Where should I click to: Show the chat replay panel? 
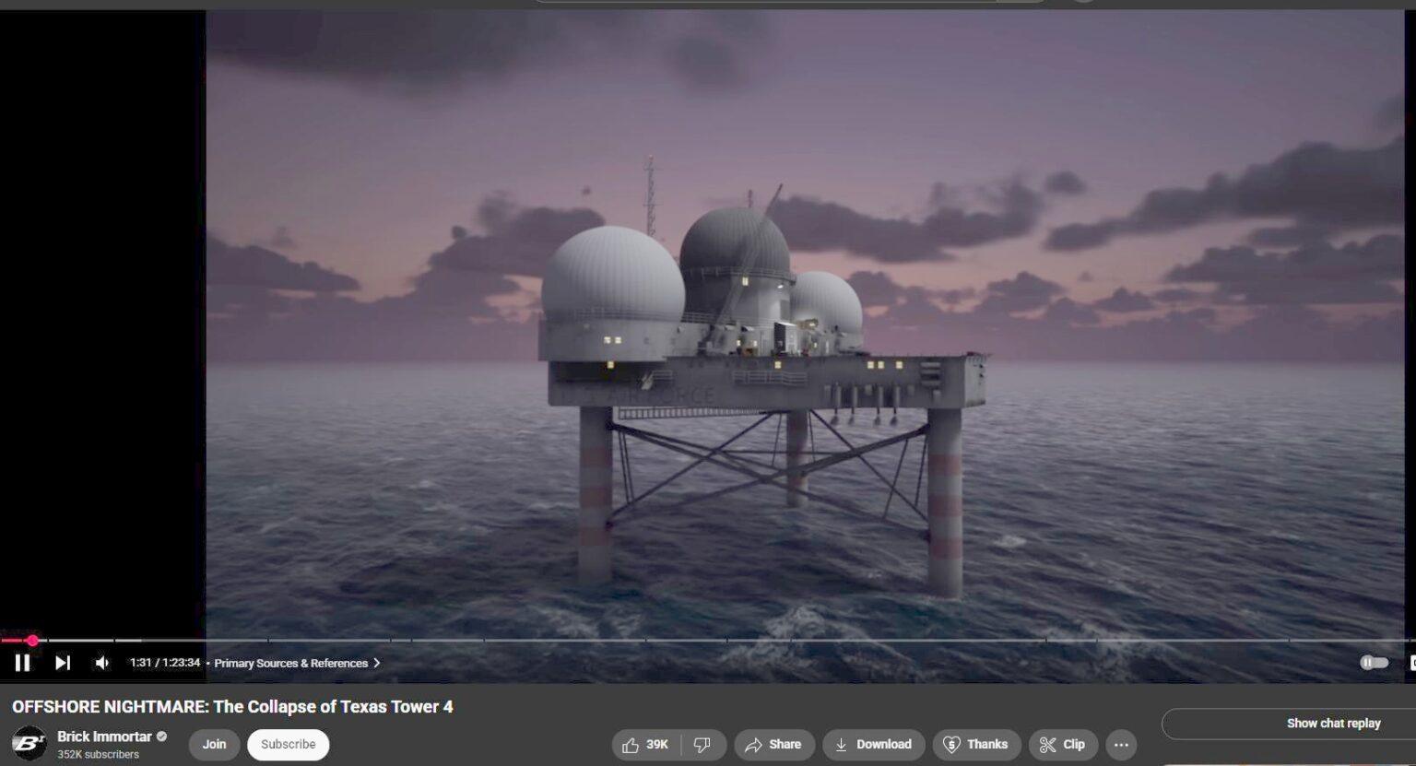pyautogui.click(x=1333, y=724)
